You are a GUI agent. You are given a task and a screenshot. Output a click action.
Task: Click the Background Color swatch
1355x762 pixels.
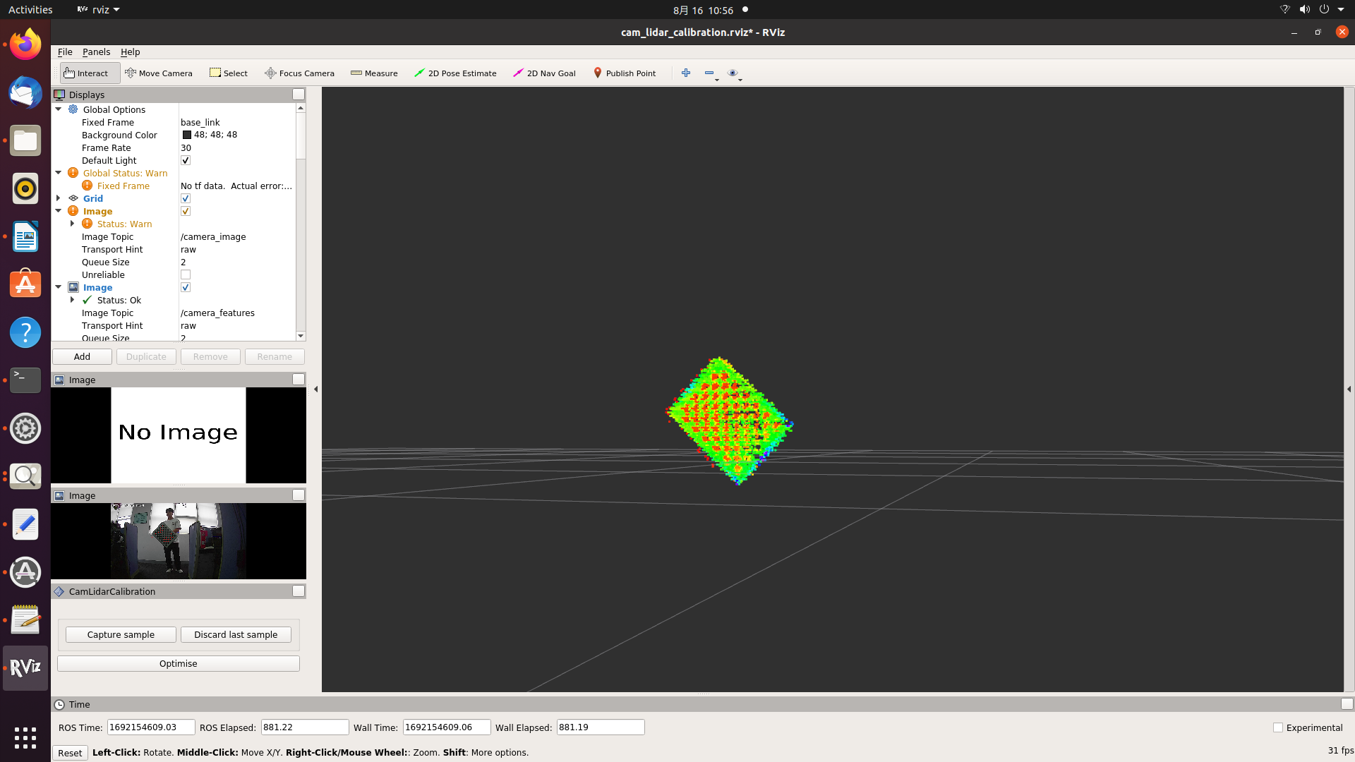point(187,135)
